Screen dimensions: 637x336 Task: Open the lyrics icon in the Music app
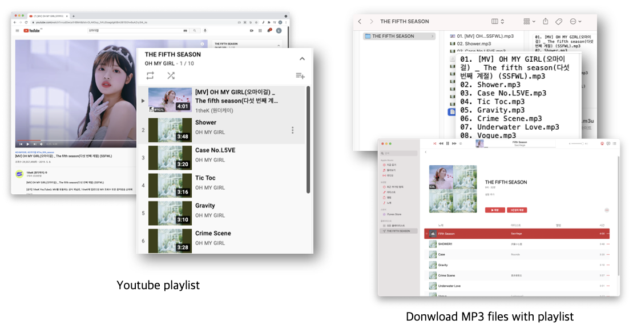click(x=608, y=143)
